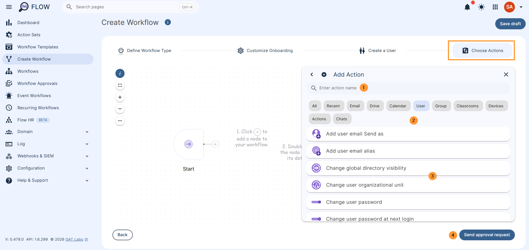Go to Define Workflow Type step
The image size is (529, 250).
(145, 51)
